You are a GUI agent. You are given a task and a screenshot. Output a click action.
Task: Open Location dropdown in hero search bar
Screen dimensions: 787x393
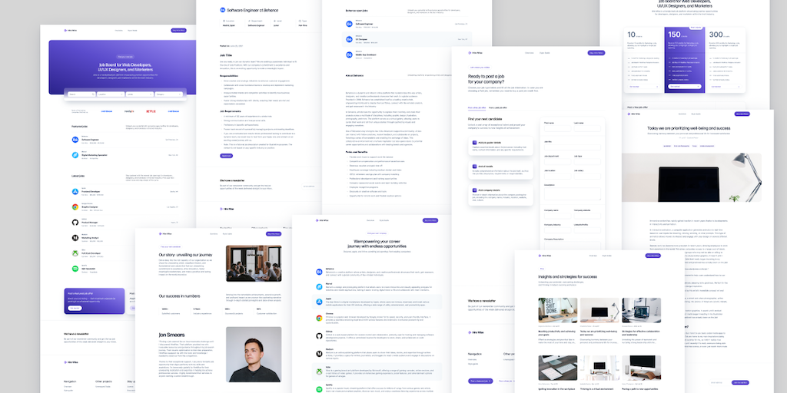coord(111,94)
